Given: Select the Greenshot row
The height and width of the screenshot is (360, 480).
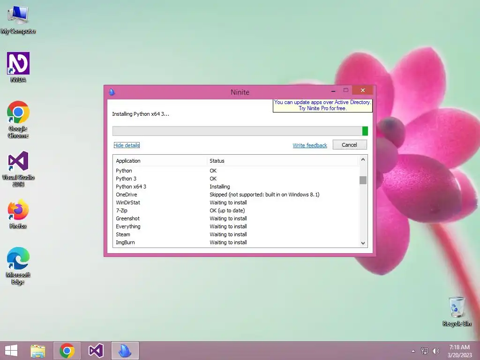Looking at the screenshot, I should point(236,218).
